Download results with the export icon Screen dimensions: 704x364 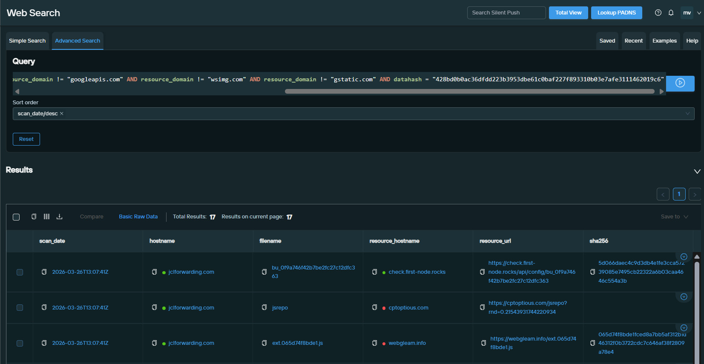pyautogui.click(x=59, y=217)
